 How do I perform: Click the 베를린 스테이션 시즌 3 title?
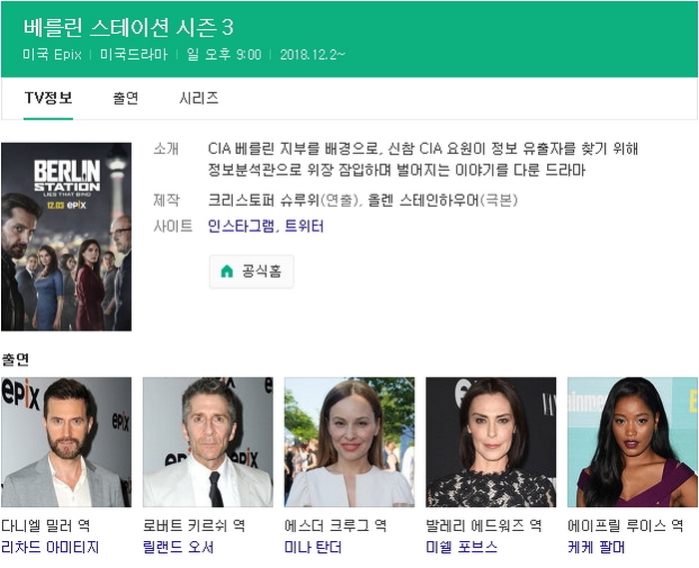pyautogui.click(x=128, y=27)
